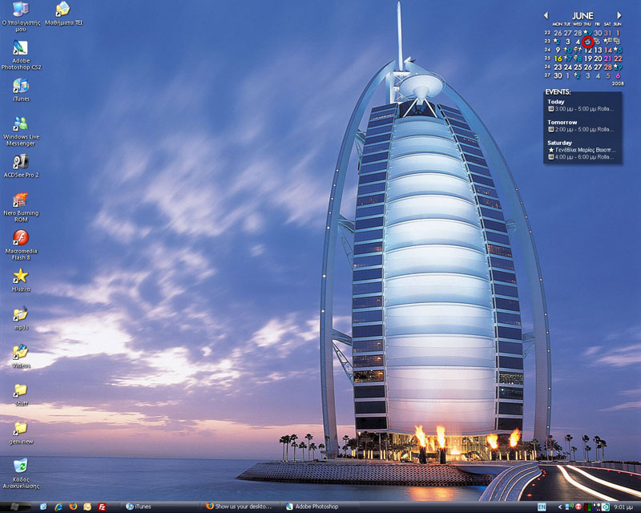
Task: Select June 21 in the calendar
Action: tap(608, 59)
